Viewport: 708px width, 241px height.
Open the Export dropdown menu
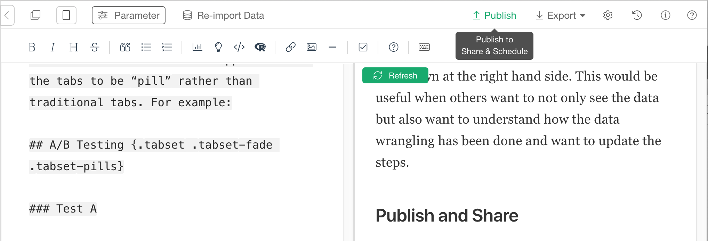pos(561,15)
